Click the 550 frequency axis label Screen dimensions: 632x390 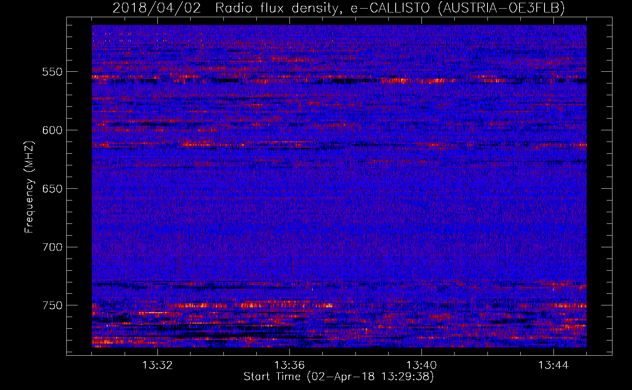[52, 72]
